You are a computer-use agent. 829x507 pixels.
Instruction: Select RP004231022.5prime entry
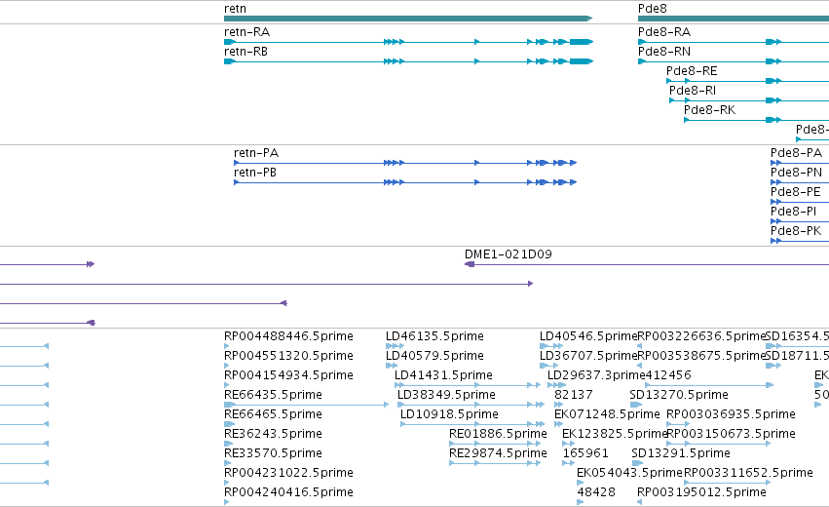pos(288,473)
